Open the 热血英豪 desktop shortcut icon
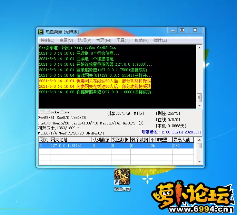Screen dimensions: 237x215 point(122,180)
